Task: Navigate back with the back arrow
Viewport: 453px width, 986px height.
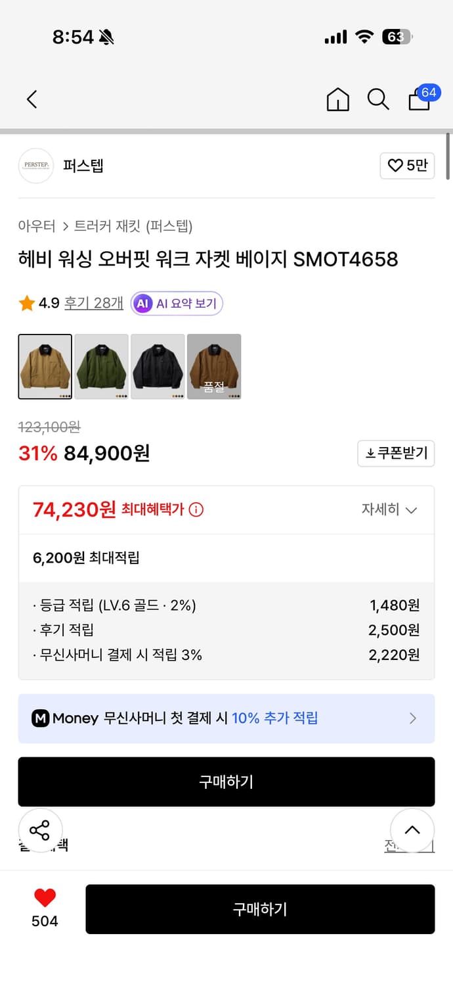Action: tap(31, 99)
